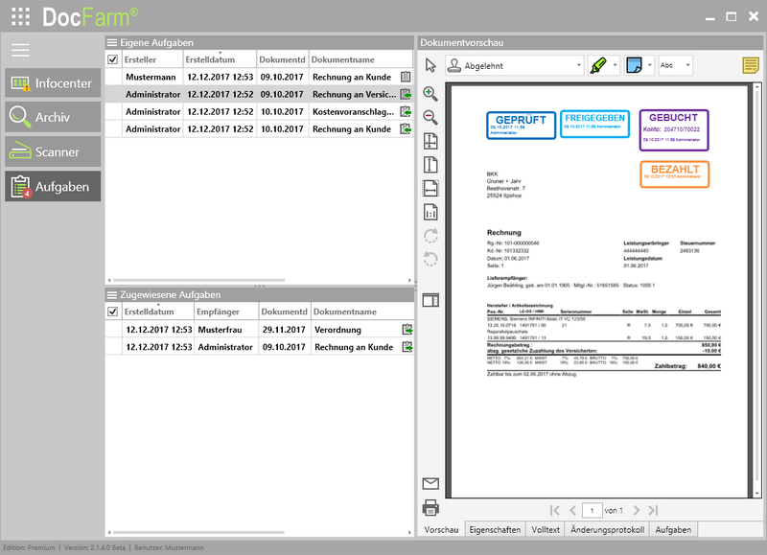Screen dimensions: 767x555
Task: Click the fit page width icon
Action: (x=430, y=187)
